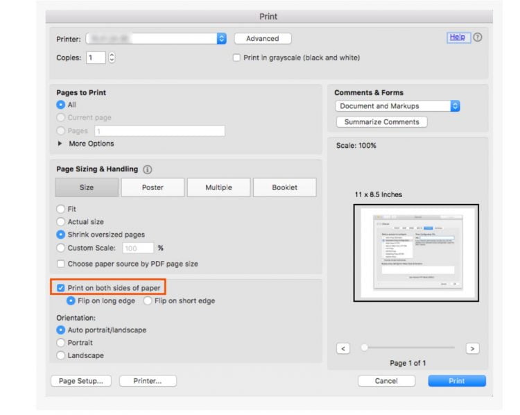520x415 pixels.
Task: Click the Printer... button
Action: coord(148,381)
